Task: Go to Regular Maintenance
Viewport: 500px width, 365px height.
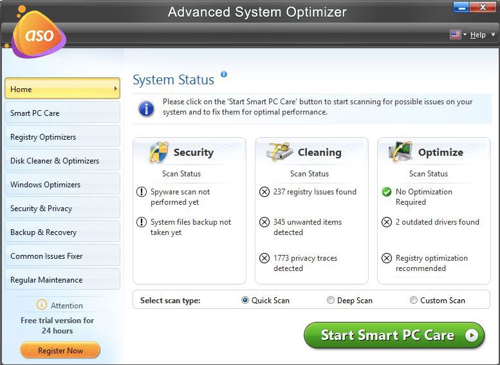Action: coord(62,279)
